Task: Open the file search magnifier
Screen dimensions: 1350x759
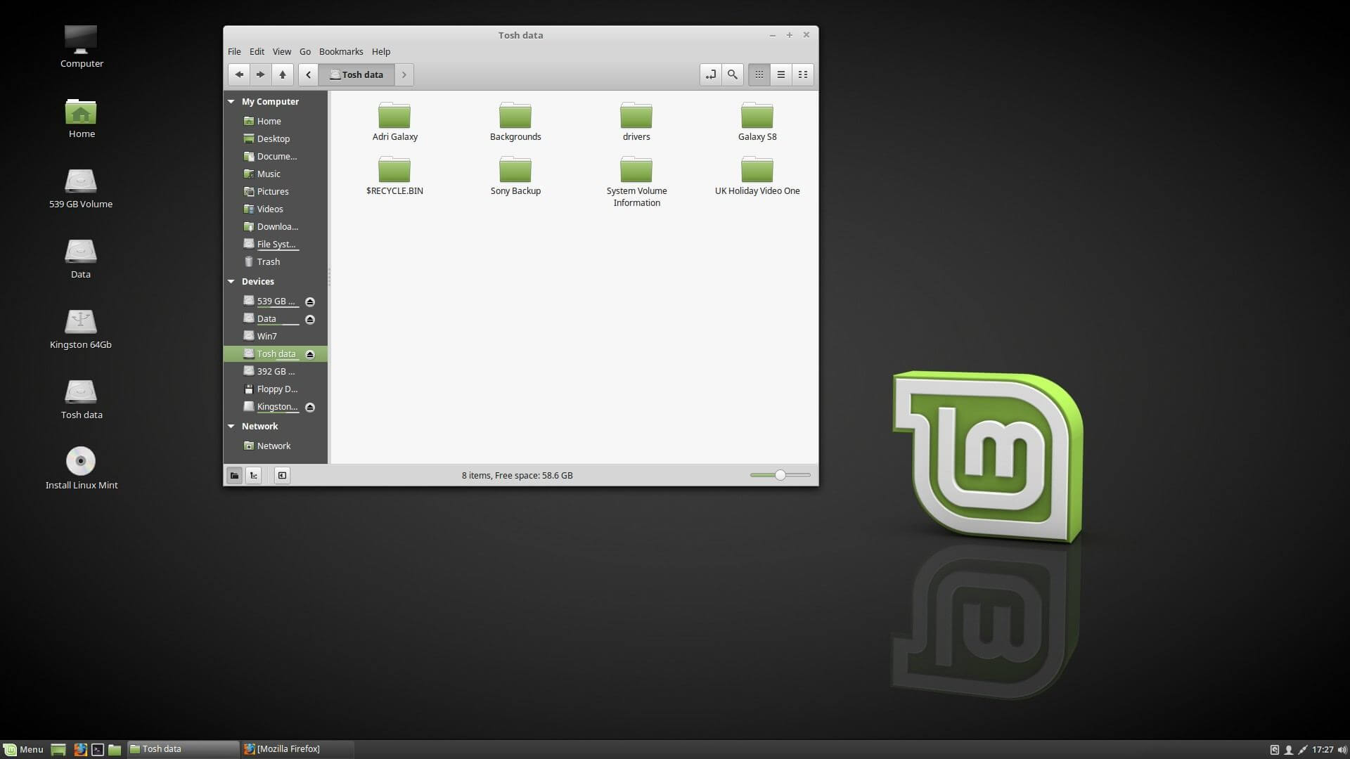Action: [732, 74]
